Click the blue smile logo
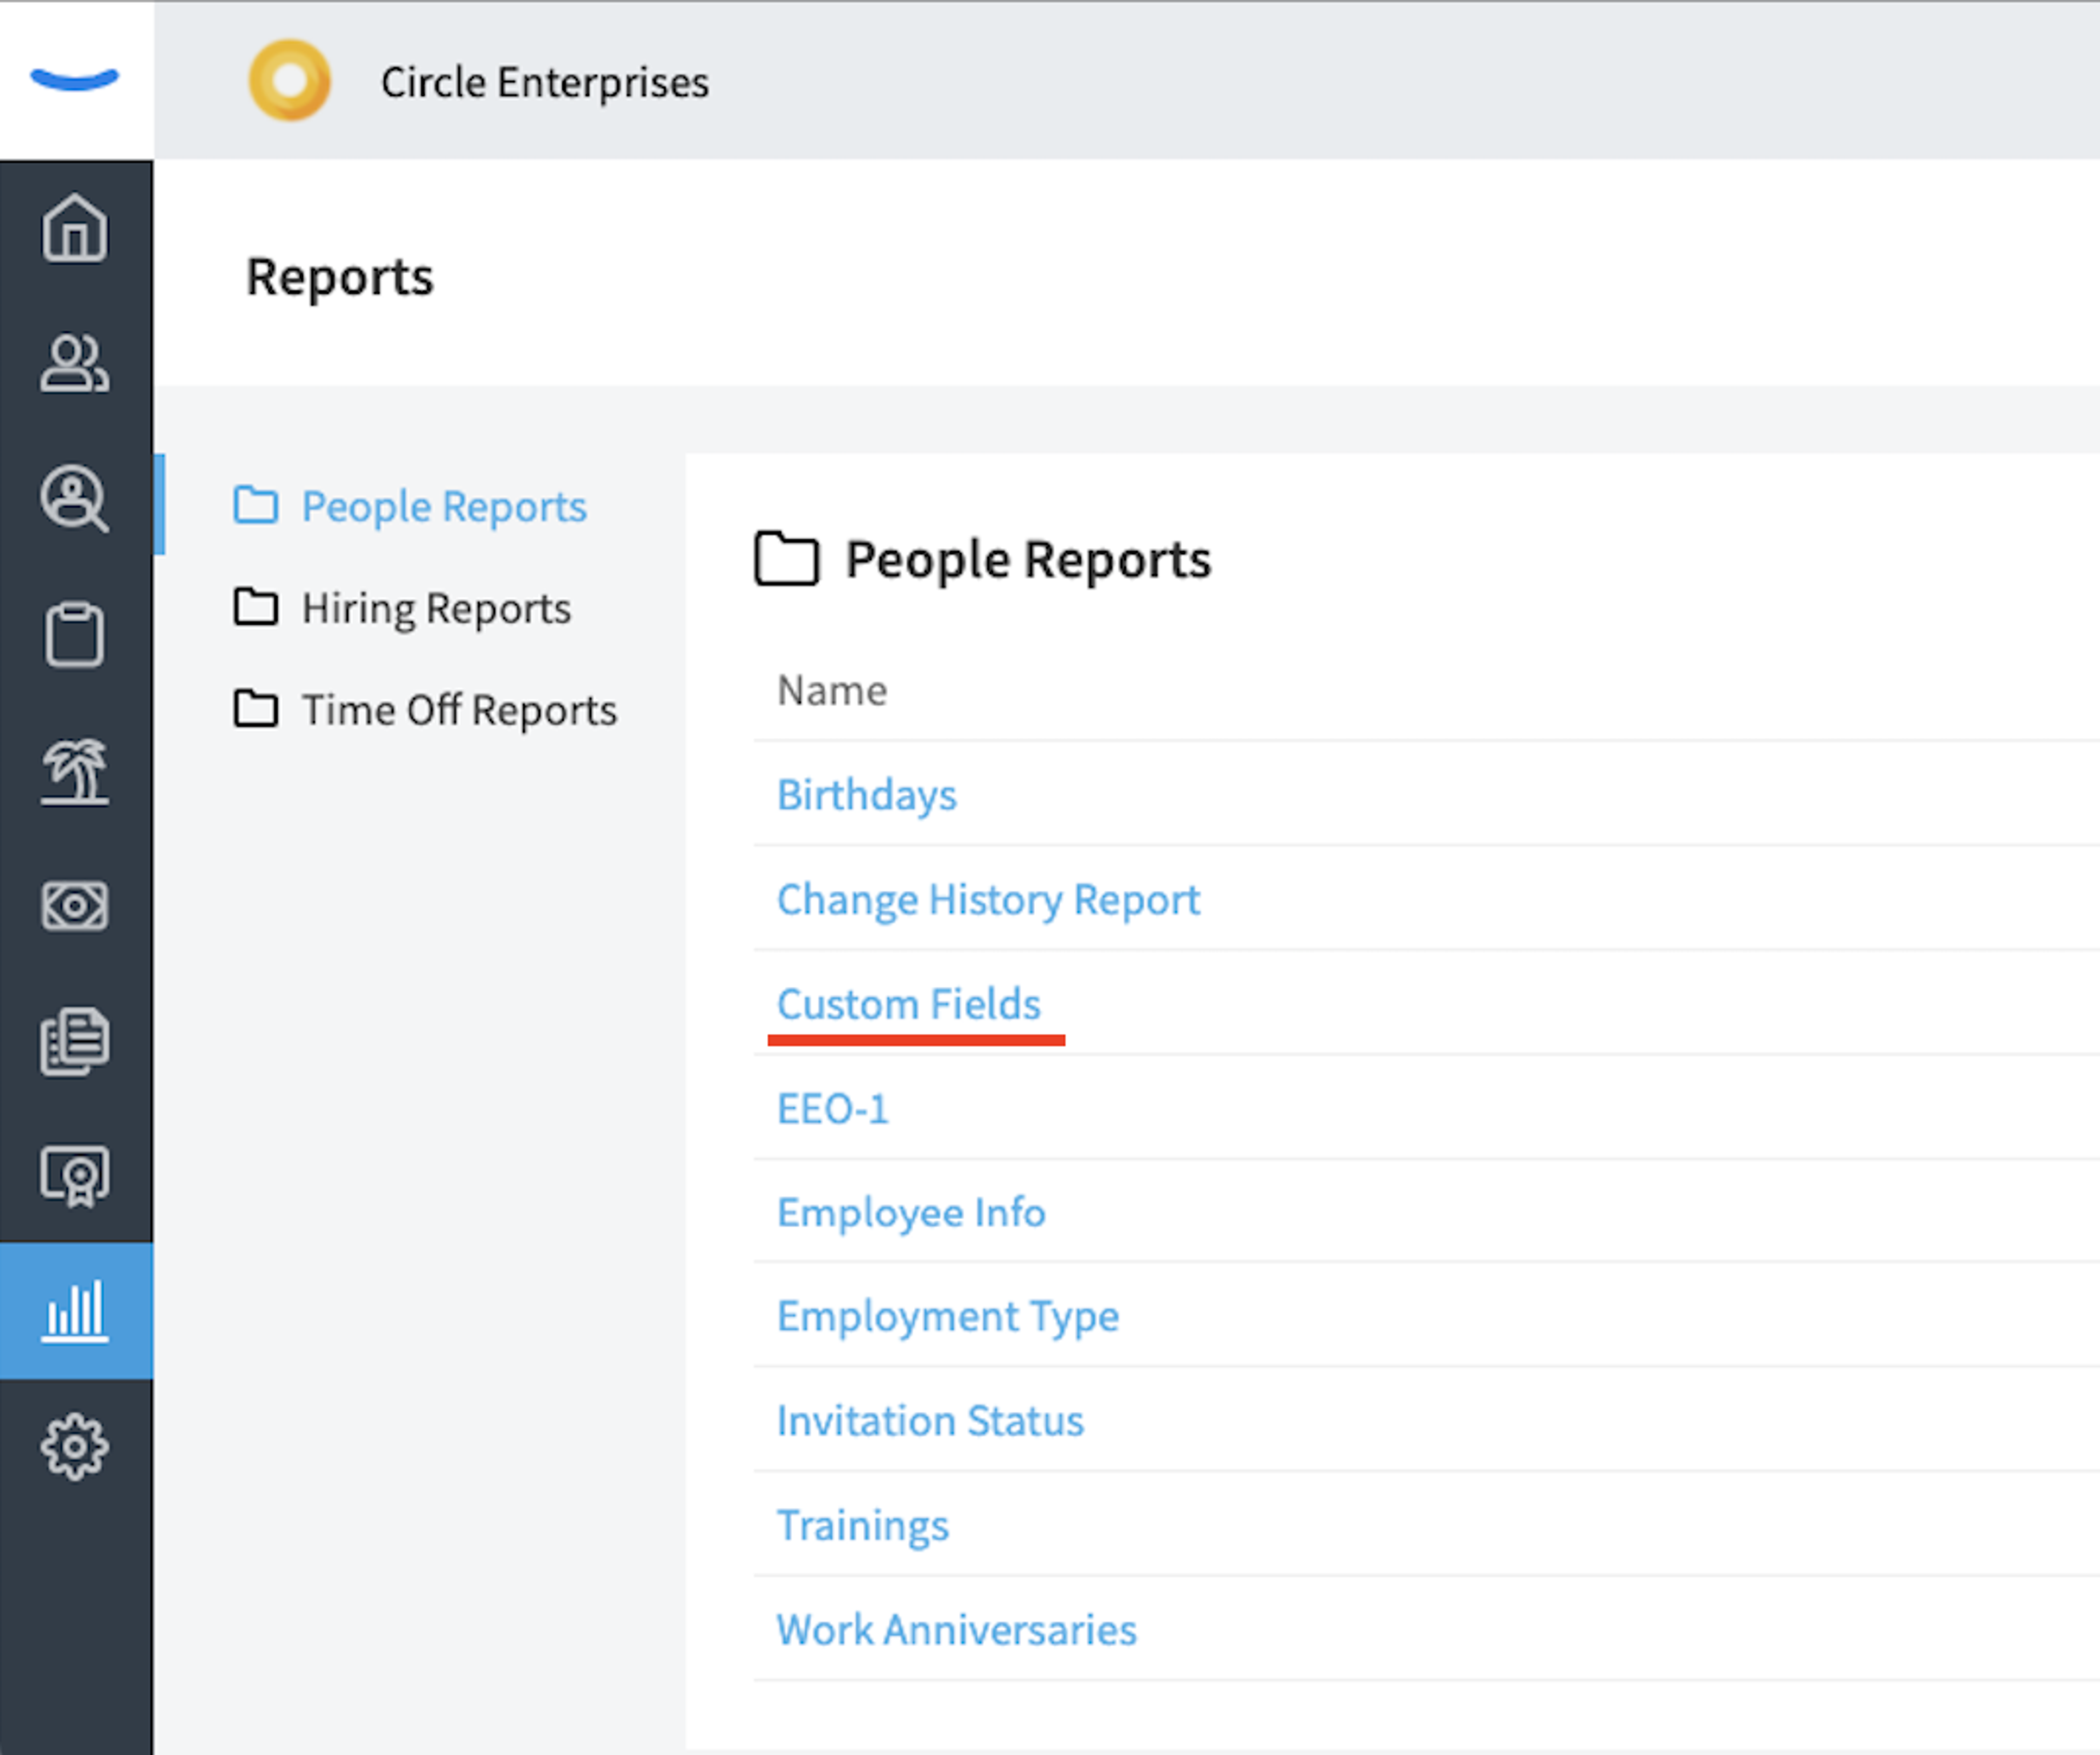 (75, 79)
